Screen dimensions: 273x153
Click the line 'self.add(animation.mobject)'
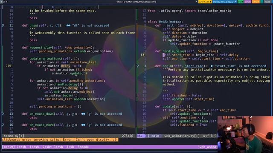[69, 92]
